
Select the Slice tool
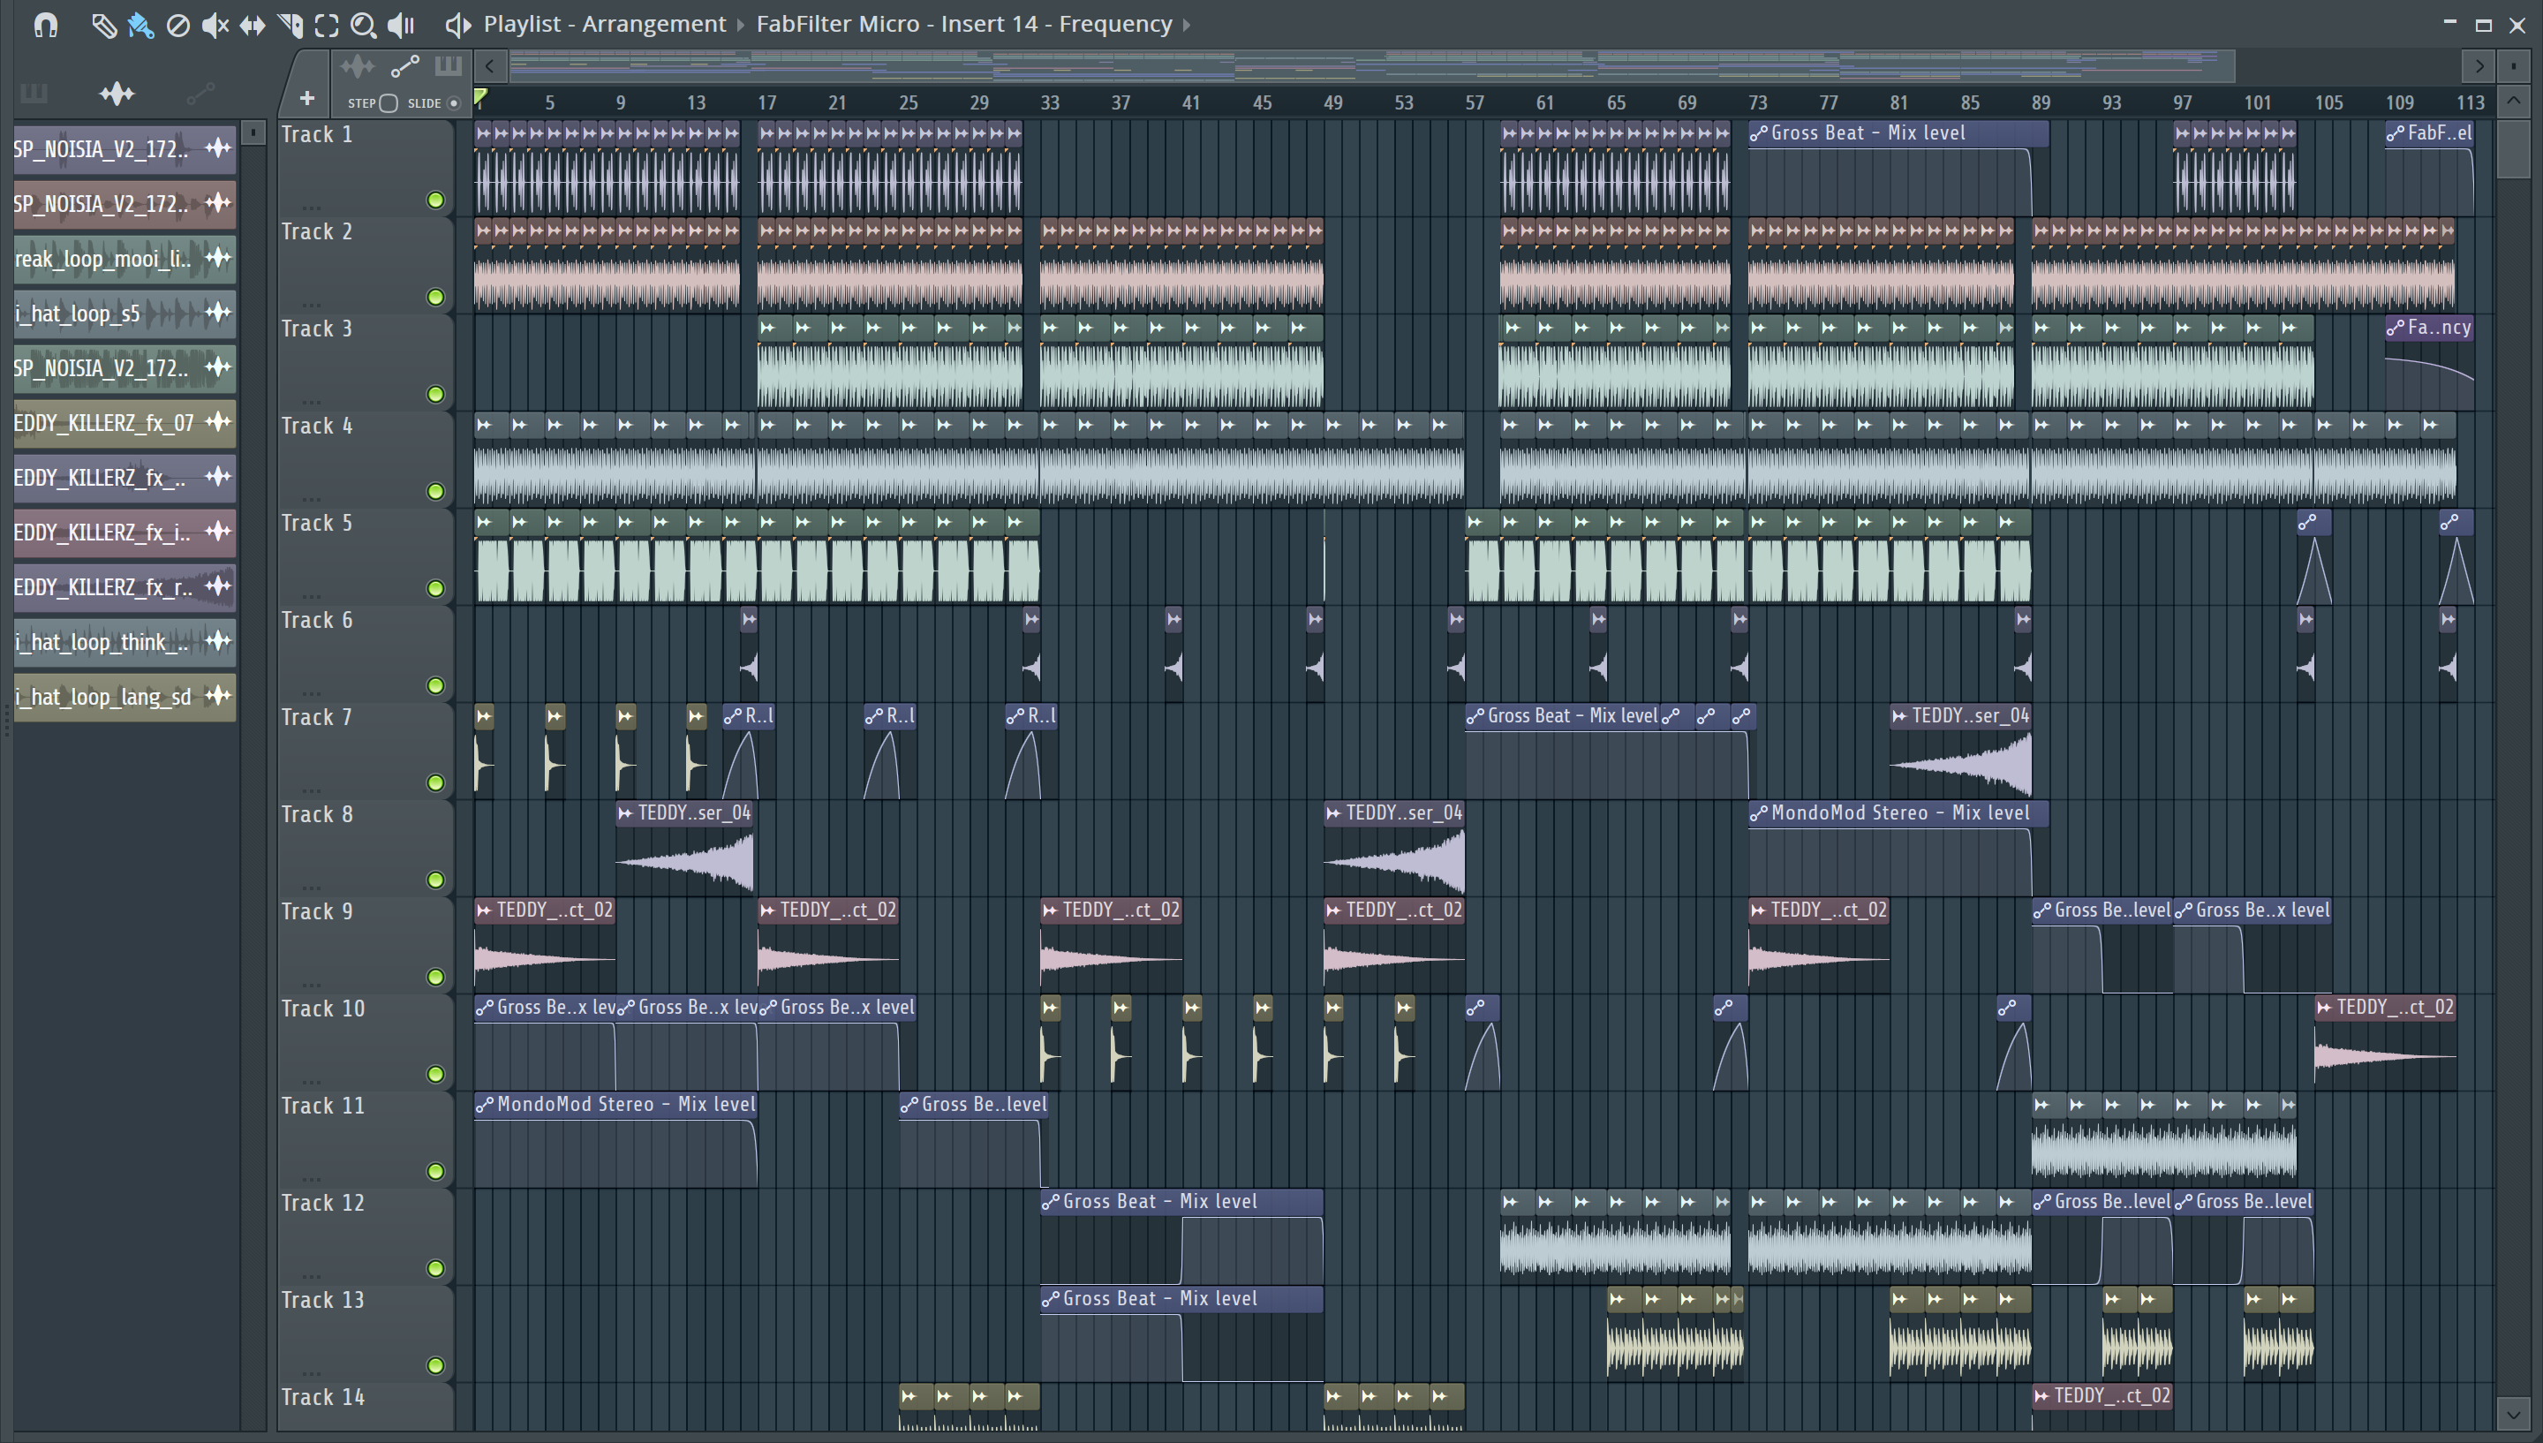tap(290, 25)
